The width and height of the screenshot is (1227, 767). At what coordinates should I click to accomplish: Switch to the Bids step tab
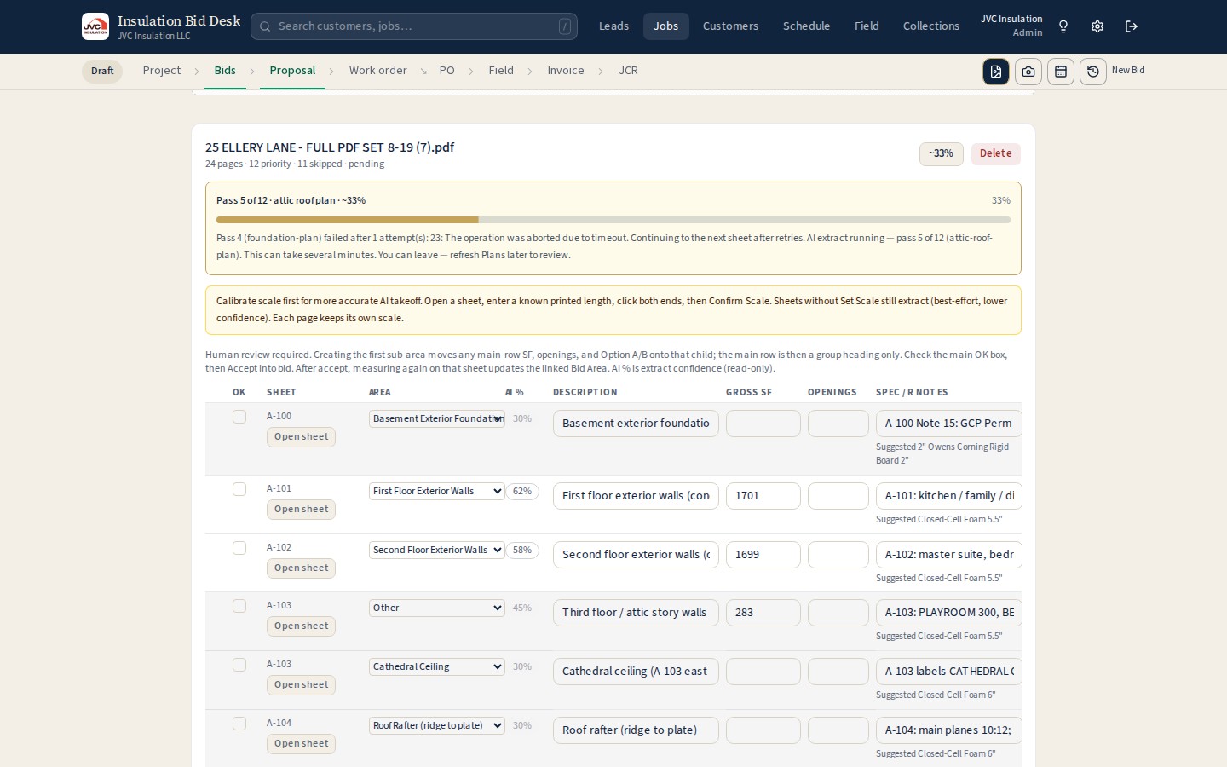click(x=225, y=71)
